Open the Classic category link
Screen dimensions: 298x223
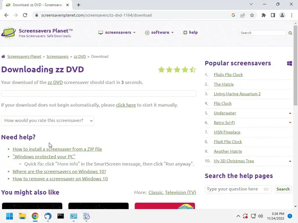point(156,192)
